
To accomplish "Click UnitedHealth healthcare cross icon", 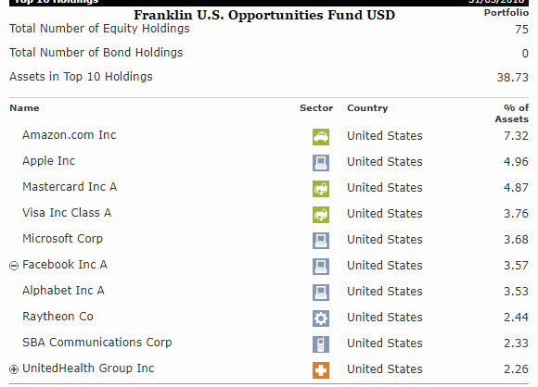I will [321, 370].
